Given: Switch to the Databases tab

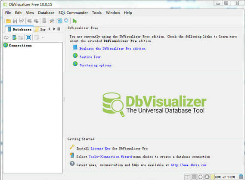Looking at the screenshot, I should pos(20,29).
